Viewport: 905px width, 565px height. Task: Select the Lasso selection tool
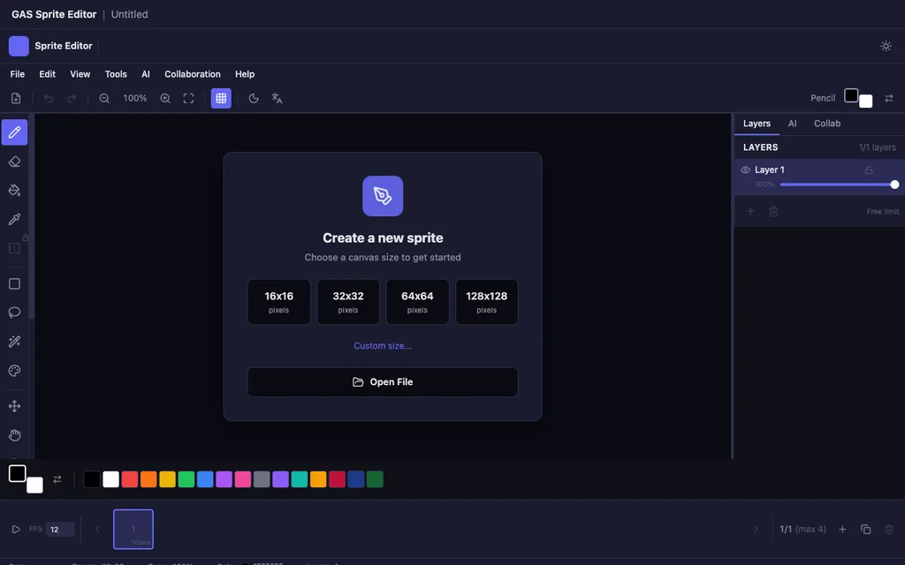14,313
